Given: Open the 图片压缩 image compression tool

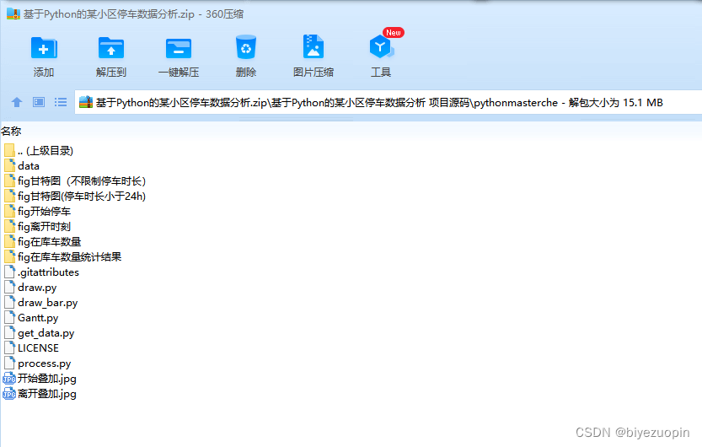Looking at the screenshot, I should tap(313, 46).
